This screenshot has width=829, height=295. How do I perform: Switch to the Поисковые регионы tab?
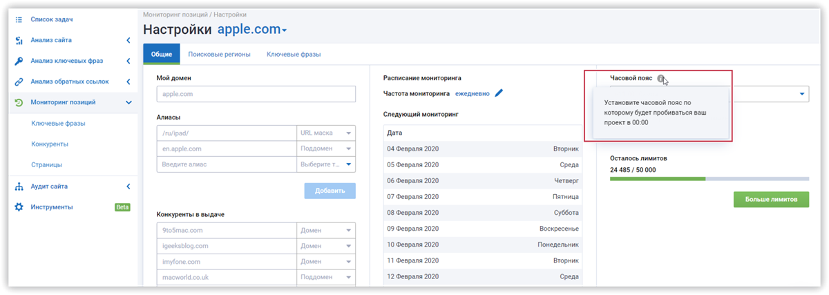[219, 54]
